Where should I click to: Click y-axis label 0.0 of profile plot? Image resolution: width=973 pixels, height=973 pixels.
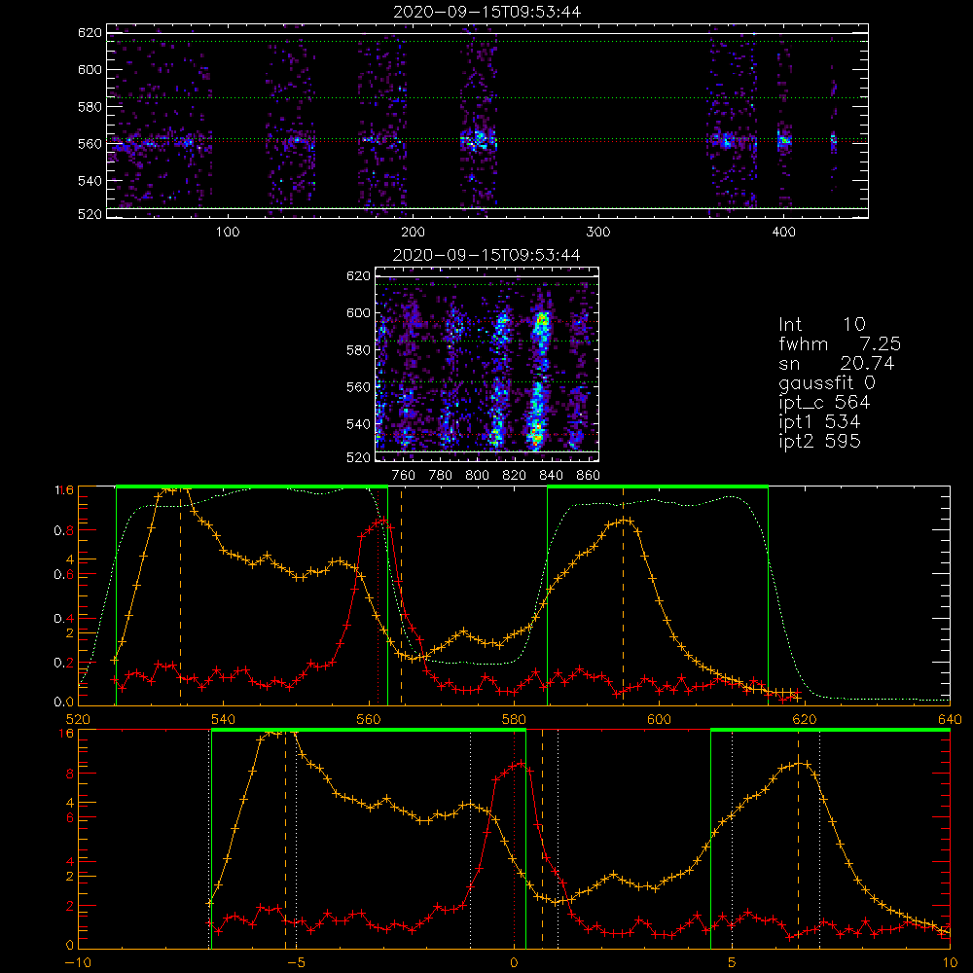click(64, 703)
